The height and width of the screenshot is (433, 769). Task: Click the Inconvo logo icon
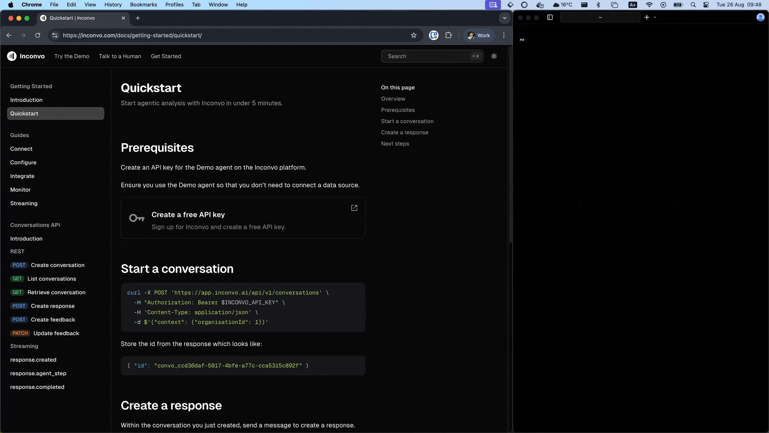pos(12,56)
